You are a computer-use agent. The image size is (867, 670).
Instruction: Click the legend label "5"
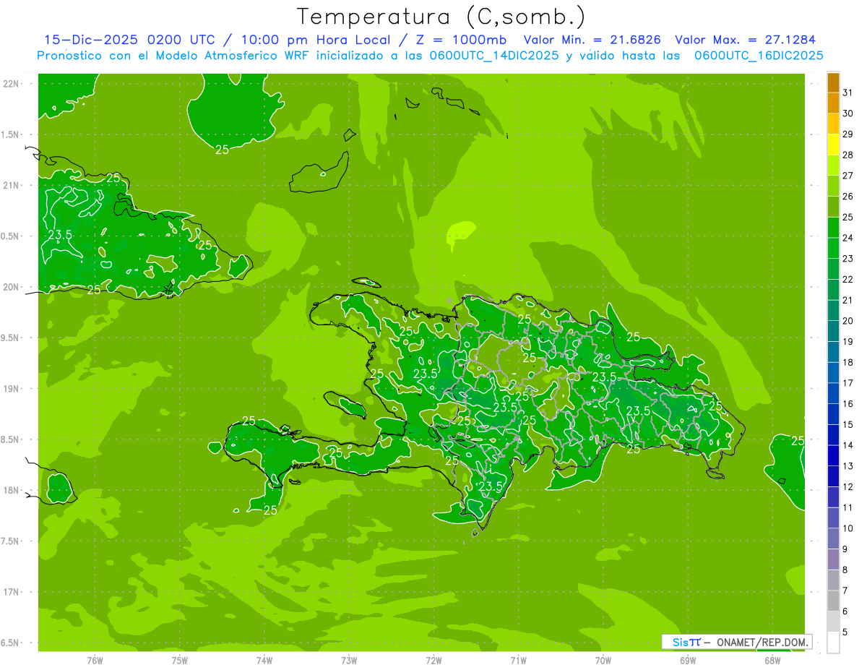coord(845,632)
